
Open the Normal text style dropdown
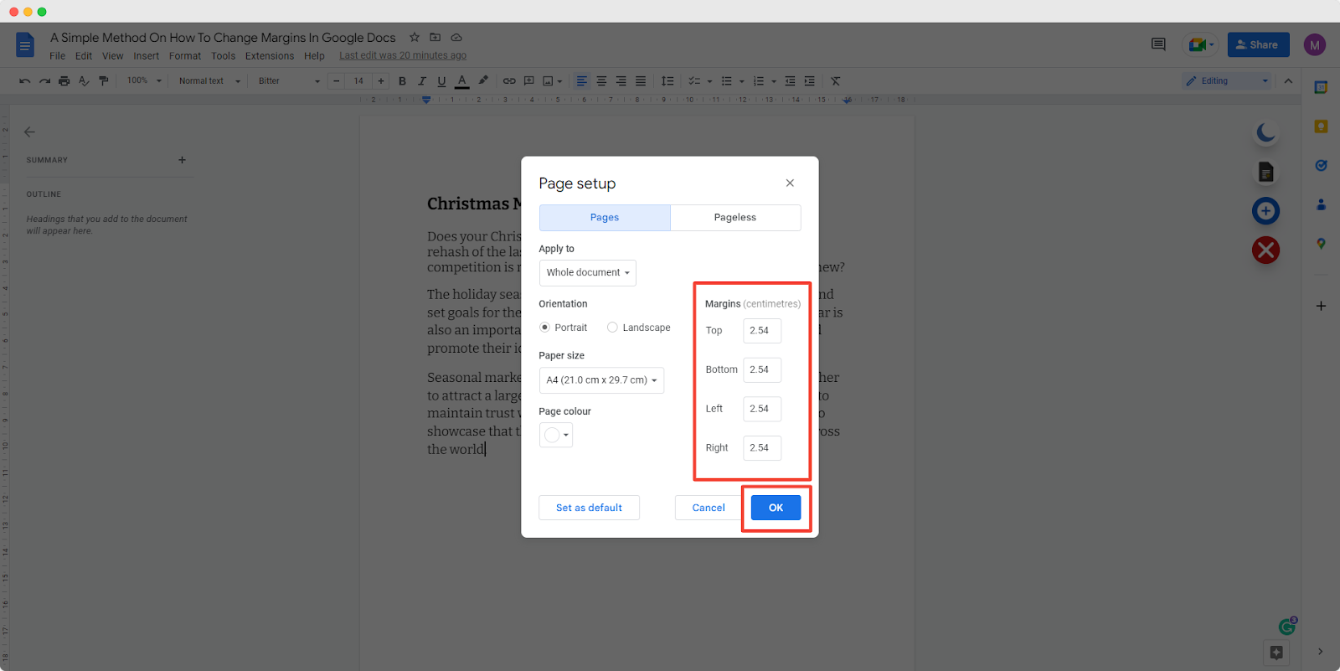pos(209,81)
